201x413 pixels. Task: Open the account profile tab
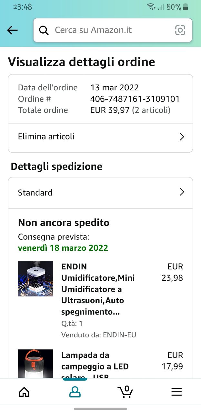(x=75, y=392)
